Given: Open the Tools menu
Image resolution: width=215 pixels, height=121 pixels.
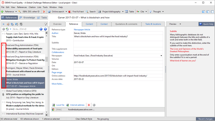Looking at the screenshot, I should pos(45,7).
